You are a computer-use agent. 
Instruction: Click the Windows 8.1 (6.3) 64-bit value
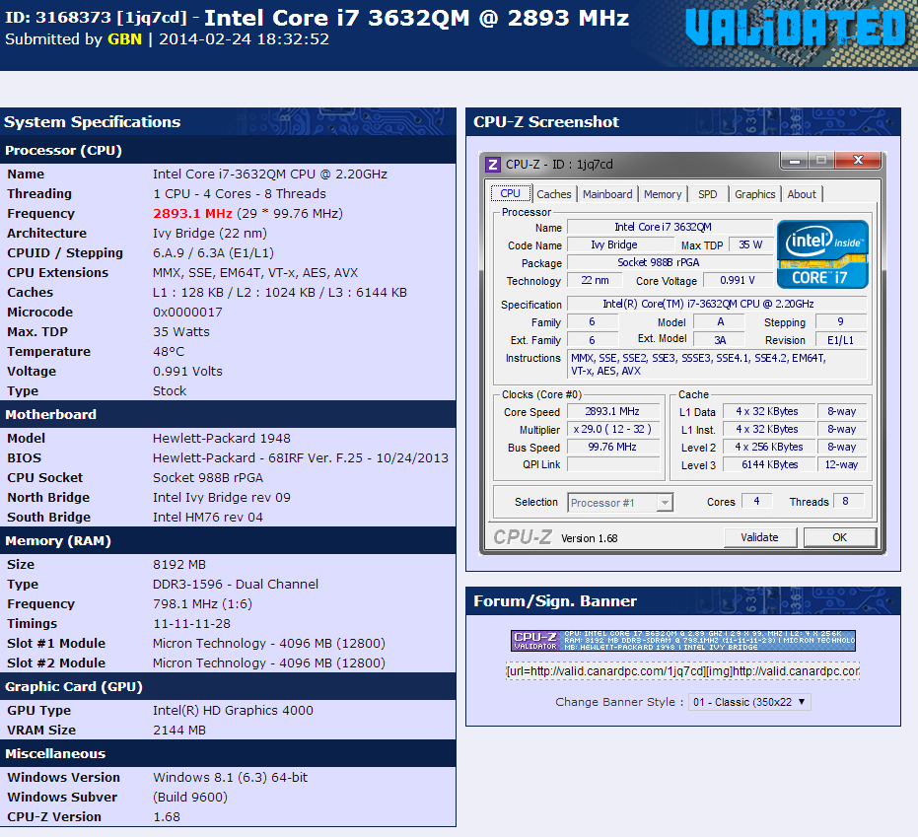coord(230,777)
